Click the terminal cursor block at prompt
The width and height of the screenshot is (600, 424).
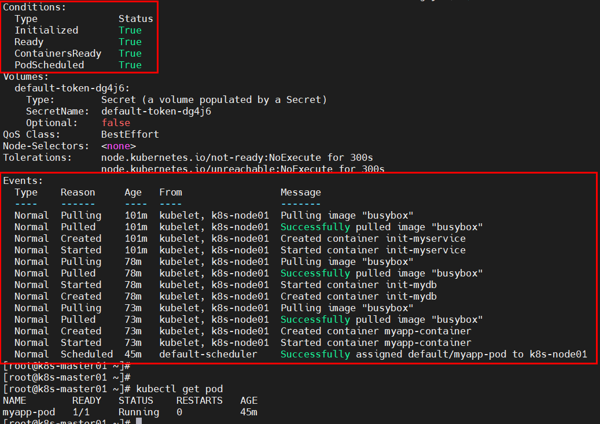pyautogui.click(x=139, y=421)
